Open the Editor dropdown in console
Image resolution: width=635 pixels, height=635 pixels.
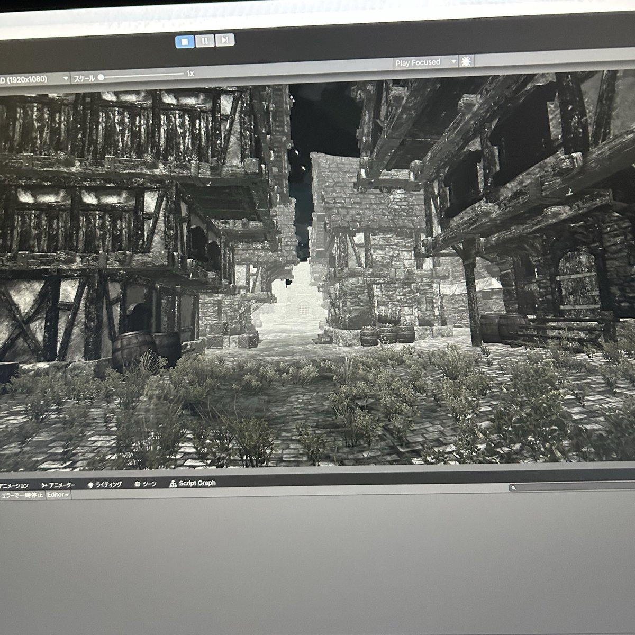coord(58,495)
